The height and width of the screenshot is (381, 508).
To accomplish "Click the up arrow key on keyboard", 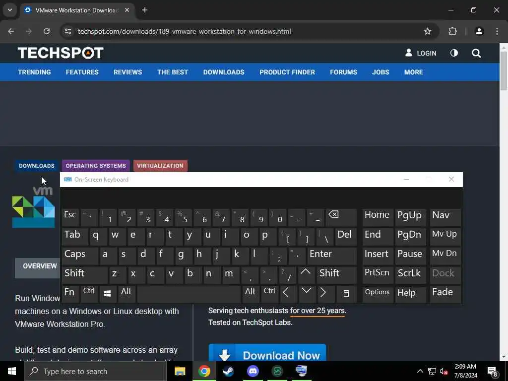I will pyautogui.click(x=306, y=274).
